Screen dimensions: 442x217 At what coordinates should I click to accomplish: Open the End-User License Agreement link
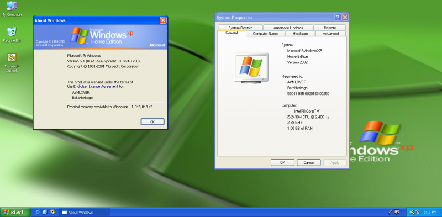coord(96,87)
